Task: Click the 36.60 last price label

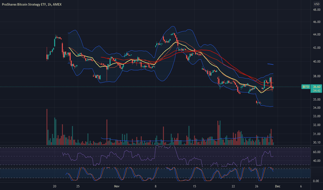Action: click(317, 87)
